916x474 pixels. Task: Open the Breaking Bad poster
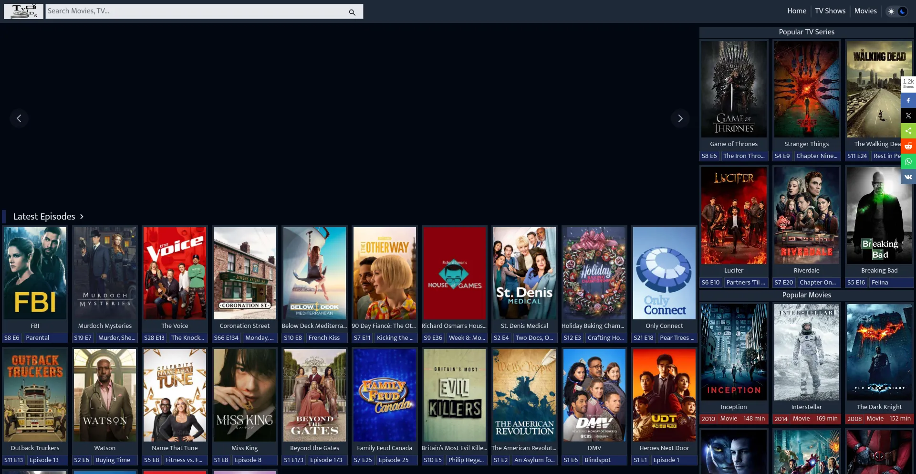coord(880,216)
